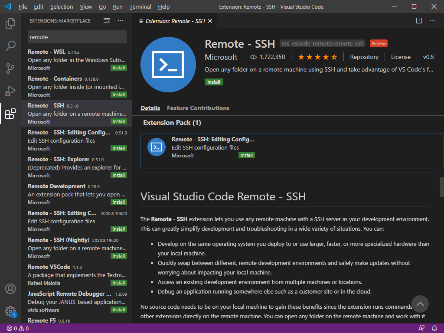Clear extensions search results icon

point(107,21)
